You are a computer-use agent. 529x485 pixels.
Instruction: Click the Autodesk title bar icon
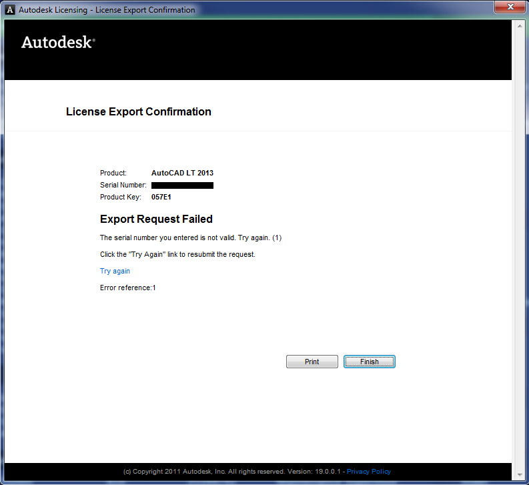[x=10, y=10]
